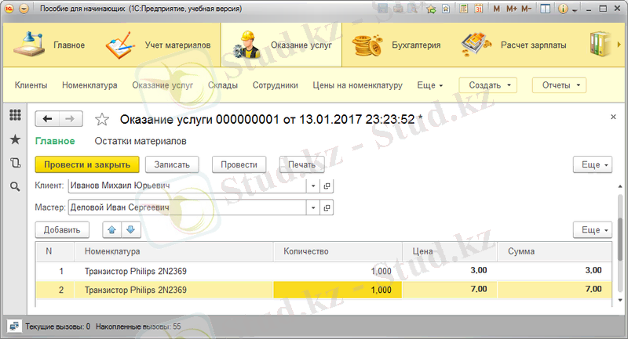This screenshot has width=628, height=339.
Task: Open form Еще menu beside Печать
Action: point(593,164)
